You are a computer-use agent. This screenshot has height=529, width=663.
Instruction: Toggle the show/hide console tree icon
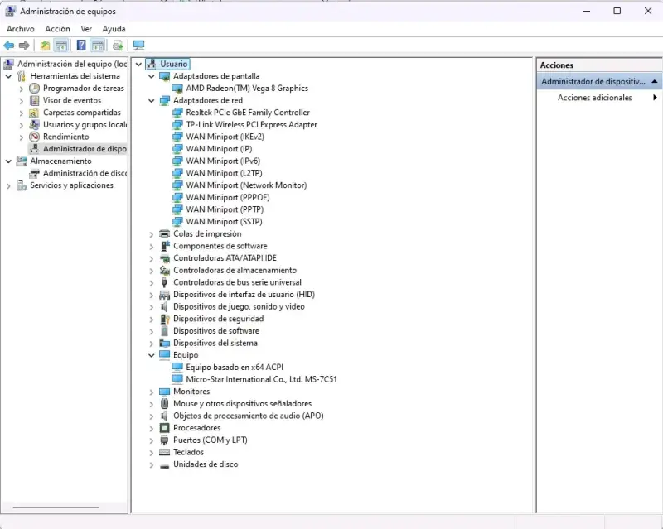pyautogui.click(x=61, y=46)
